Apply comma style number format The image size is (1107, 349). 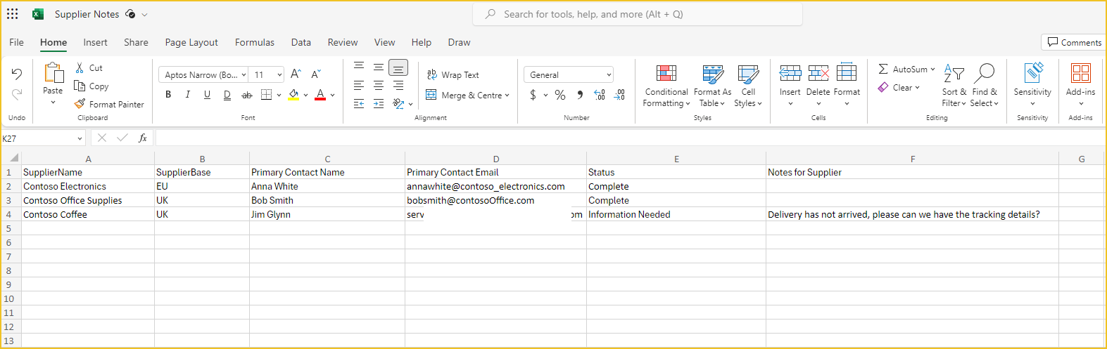[x=580, y=95]
